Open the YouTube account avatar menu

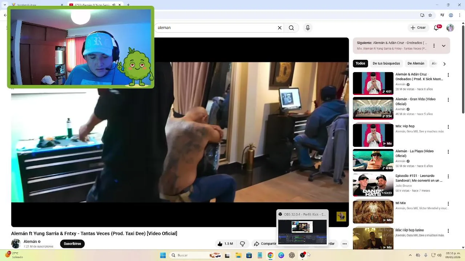[450, 28]
